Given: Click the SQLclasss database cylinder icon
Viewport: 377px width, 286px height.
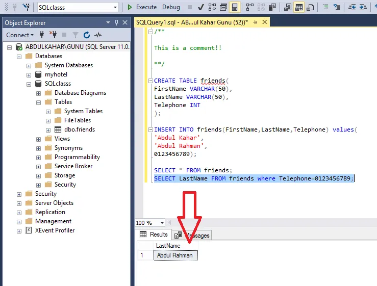Looking at the screenshot, I should [x=38, y=84].
